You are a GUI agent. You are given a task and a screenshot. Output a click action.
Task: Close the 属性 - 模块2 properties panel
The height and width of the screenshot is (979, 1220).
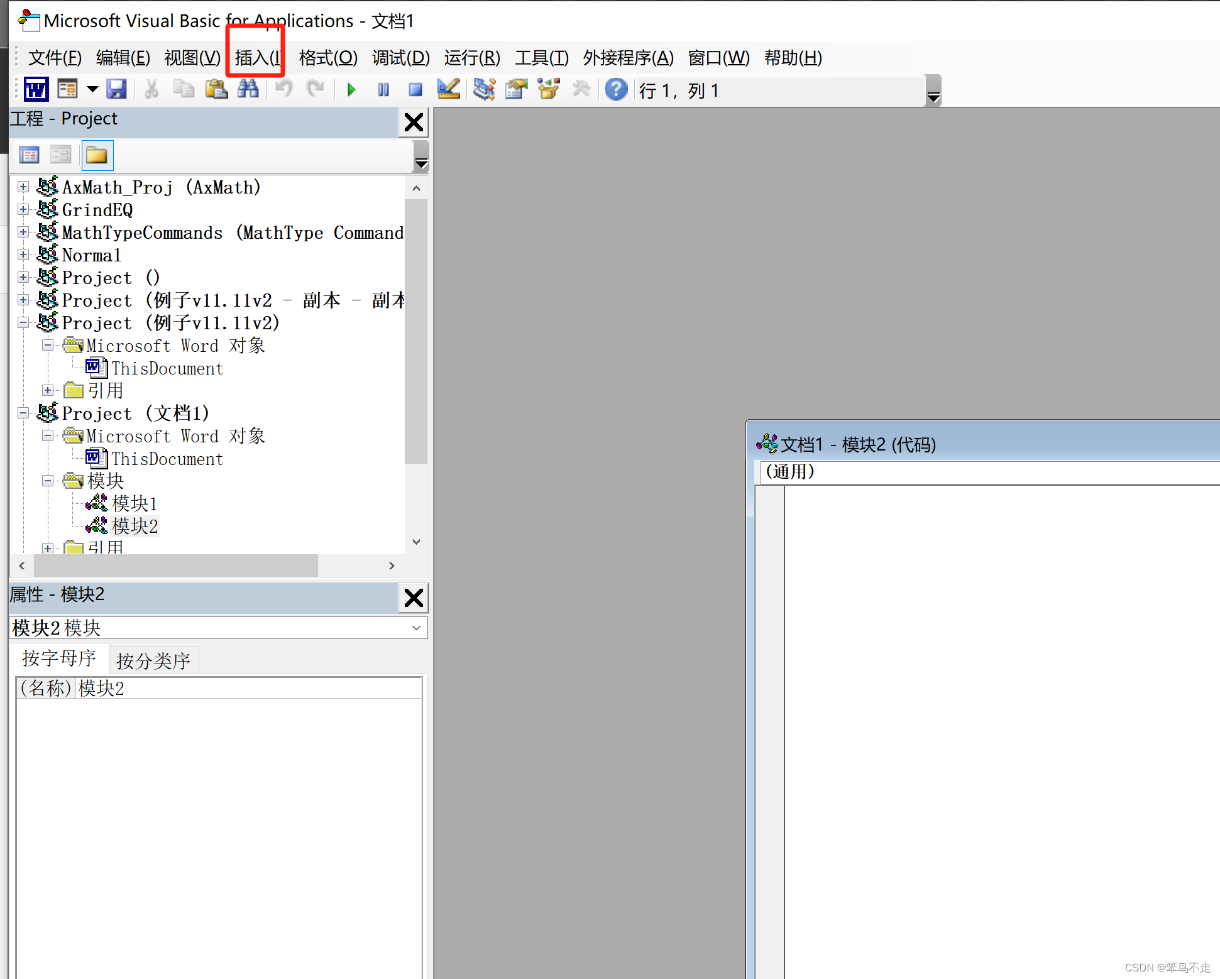coord(414,598)
